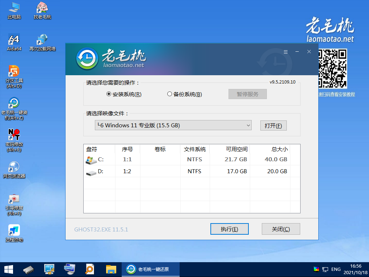Click the 序号 column header
Screen dimensions: 369x277
(x=127, y=149)
